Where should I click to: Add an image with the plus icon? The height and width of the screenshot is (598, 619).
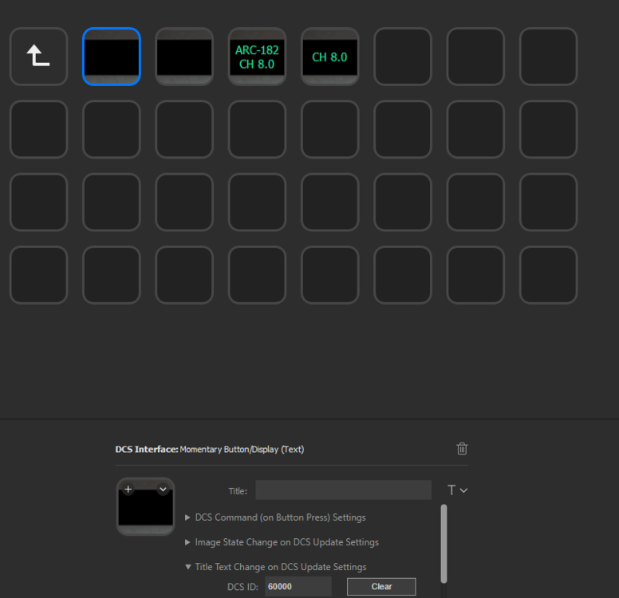[128, 490]
